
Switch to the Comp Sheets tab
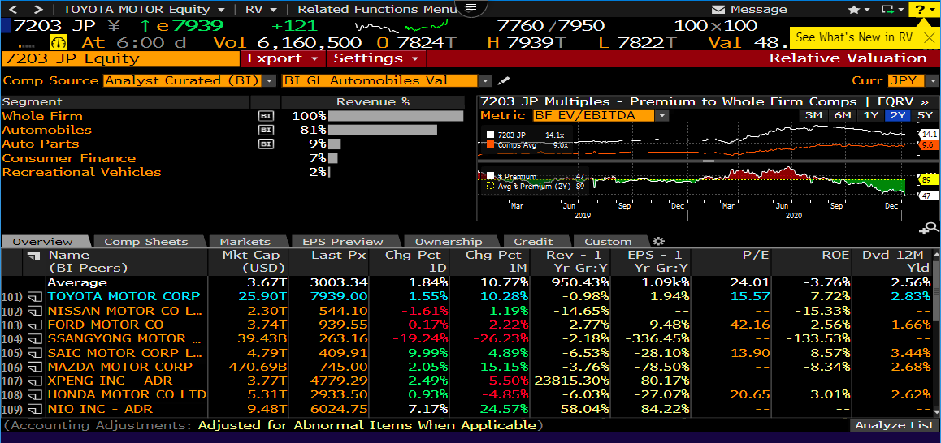click(x=145, y=242)
